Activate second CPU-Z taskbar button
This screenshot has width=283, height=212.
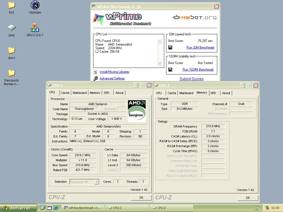(x=171, y=208)
